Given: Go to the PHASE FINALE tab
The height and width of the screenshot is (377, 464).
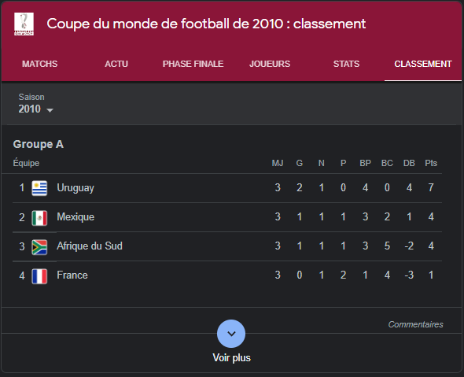Looking at the screenshot, I should click(193, 64).
